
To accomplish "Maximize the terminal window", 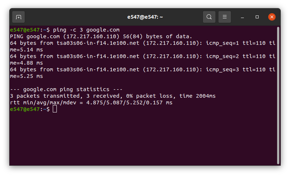I will tap(257, 17).
